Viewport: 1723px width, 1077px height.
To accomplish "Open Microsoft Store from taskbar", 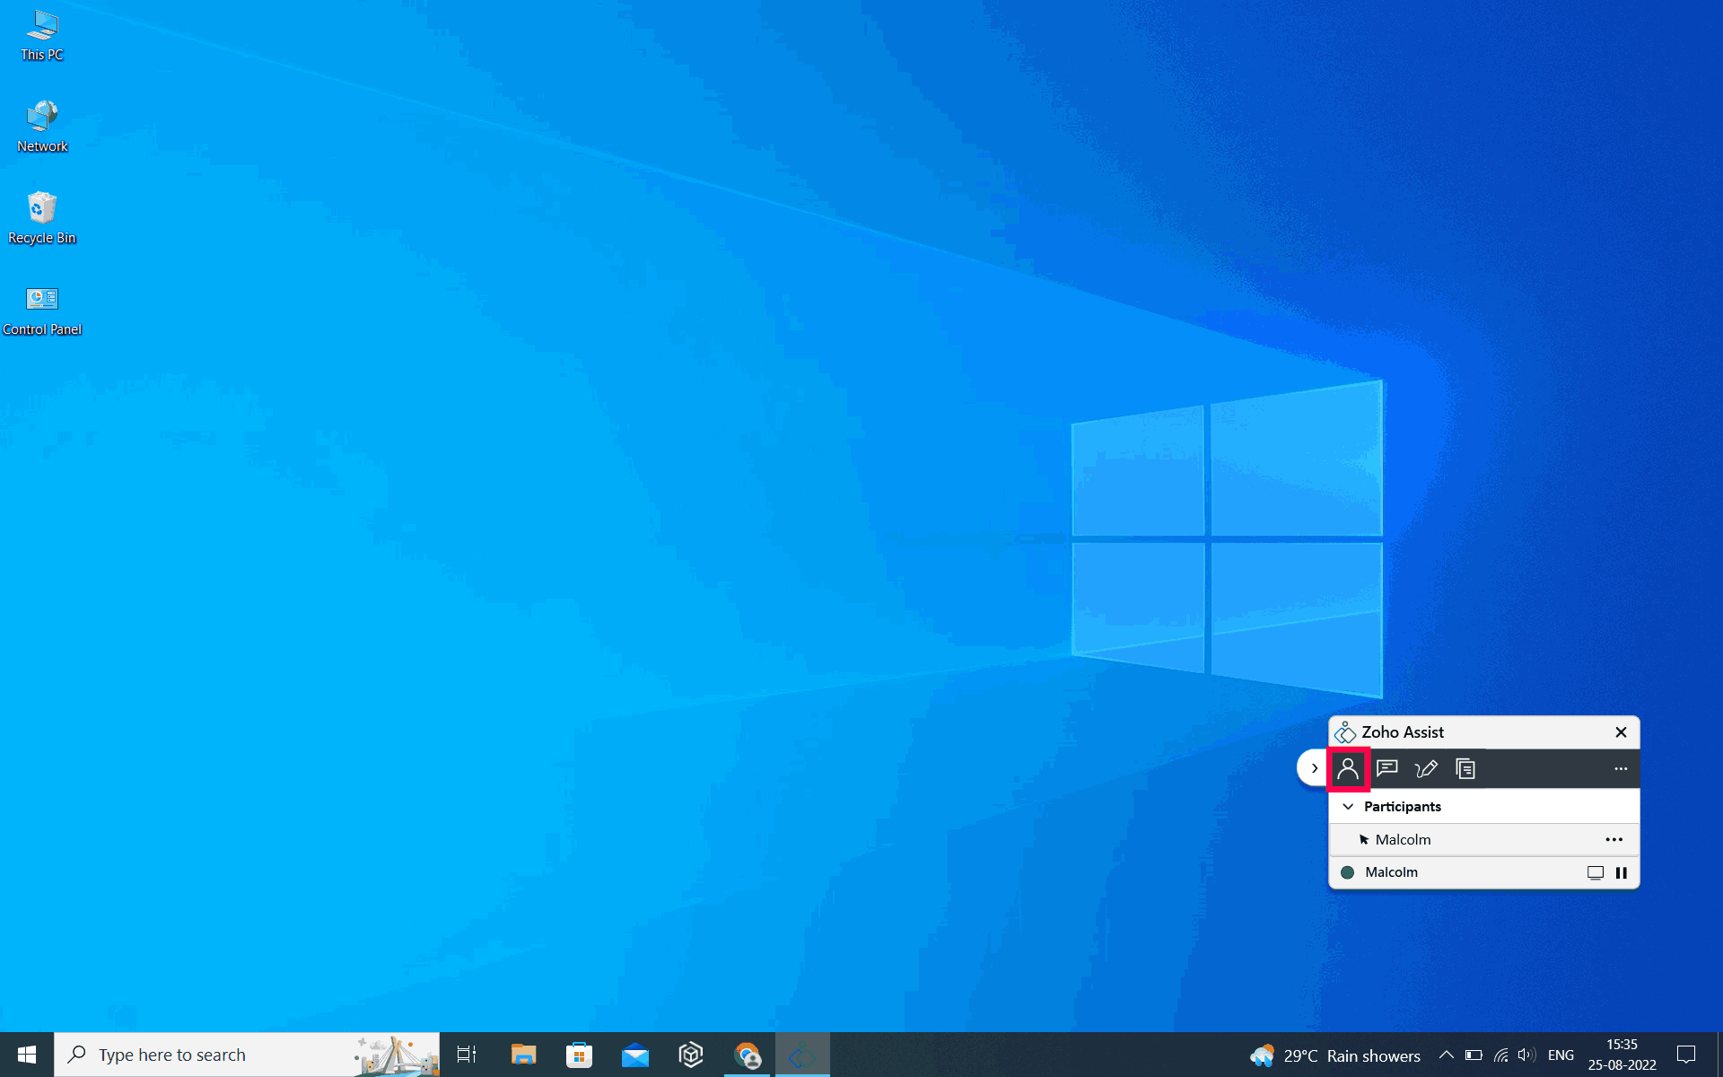I will (579, 1055).
